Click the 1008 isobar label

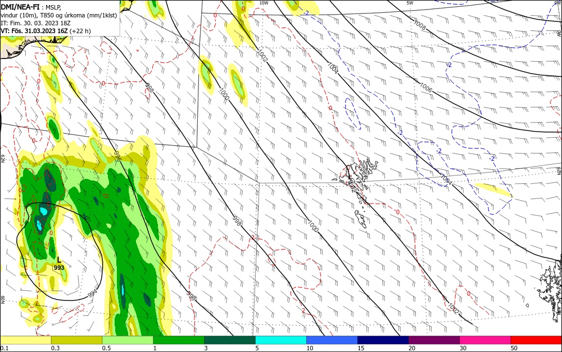coord(419,25)
